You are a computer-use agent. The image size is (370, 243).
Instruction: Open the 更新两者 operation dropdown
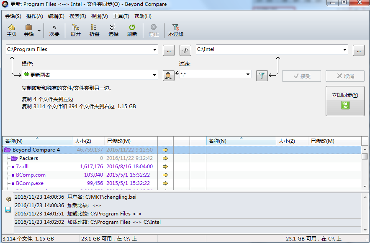point(155,76)
